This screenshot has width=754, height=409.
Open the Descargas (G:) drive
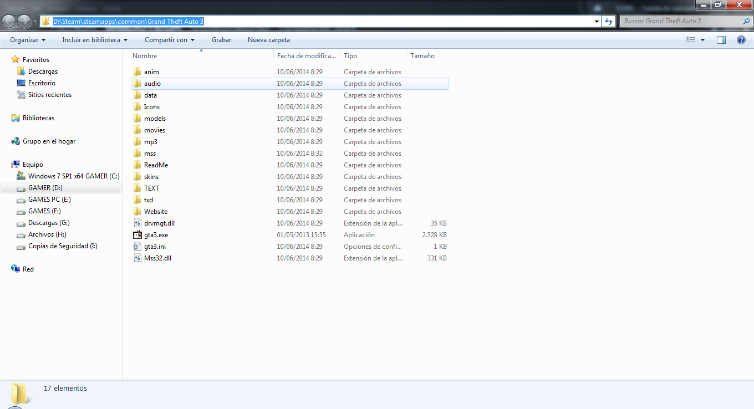click(x=49, y=223)
